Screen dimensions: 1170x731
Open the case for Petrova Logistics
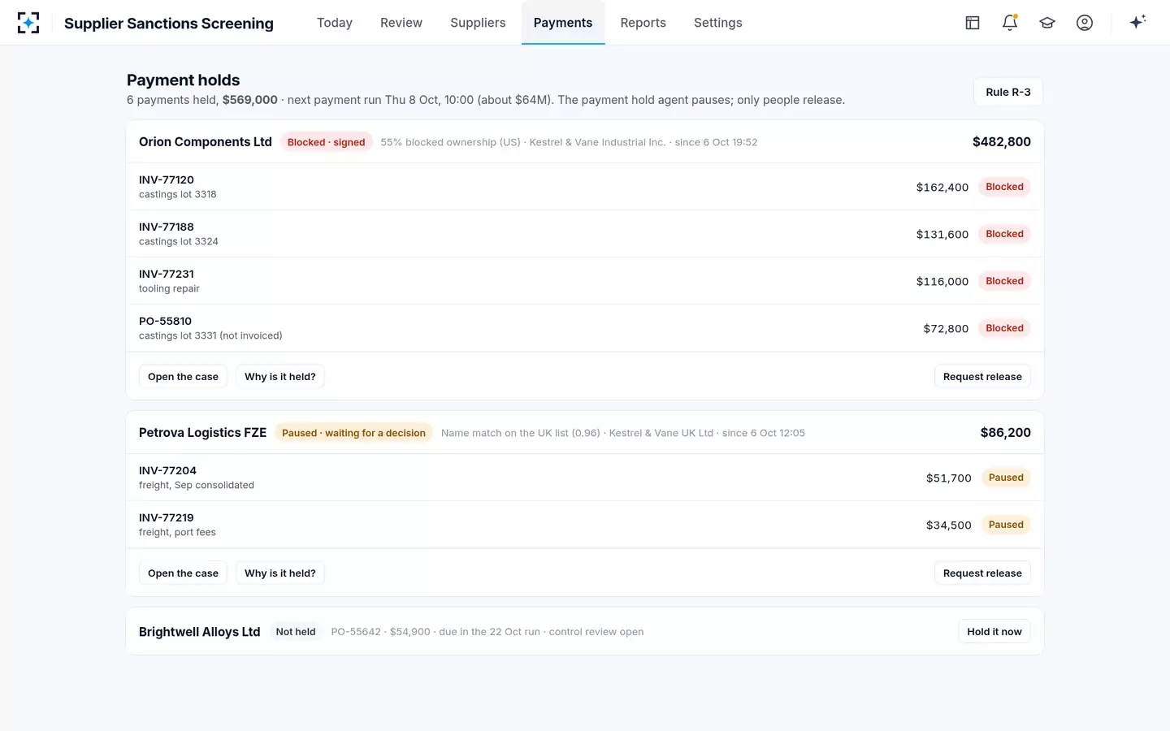183,573
